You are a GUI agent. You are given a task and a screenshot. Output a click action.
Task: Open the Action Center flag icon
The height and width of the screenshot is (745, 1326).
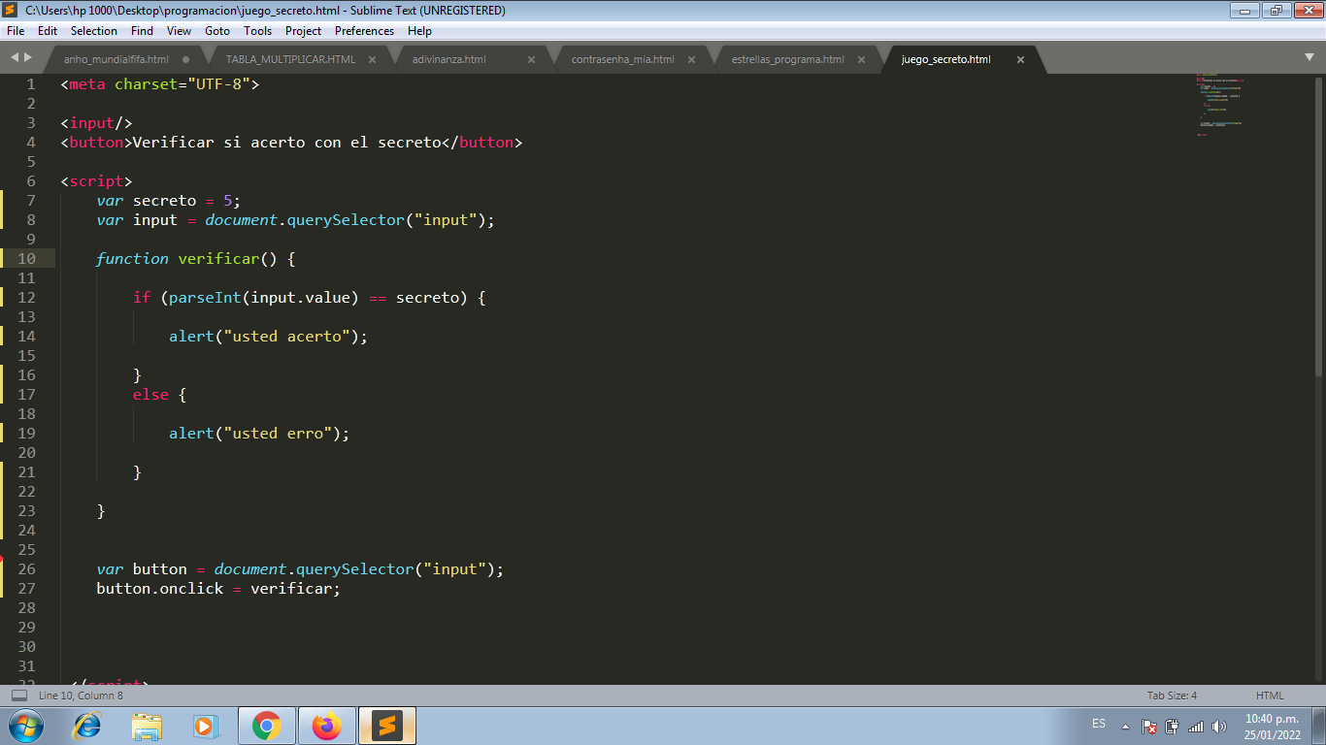(x=1148, y=726)
